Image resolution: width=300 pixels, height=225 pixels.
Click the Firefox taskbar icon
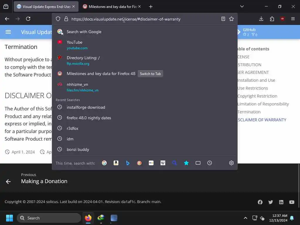point(88,218)
